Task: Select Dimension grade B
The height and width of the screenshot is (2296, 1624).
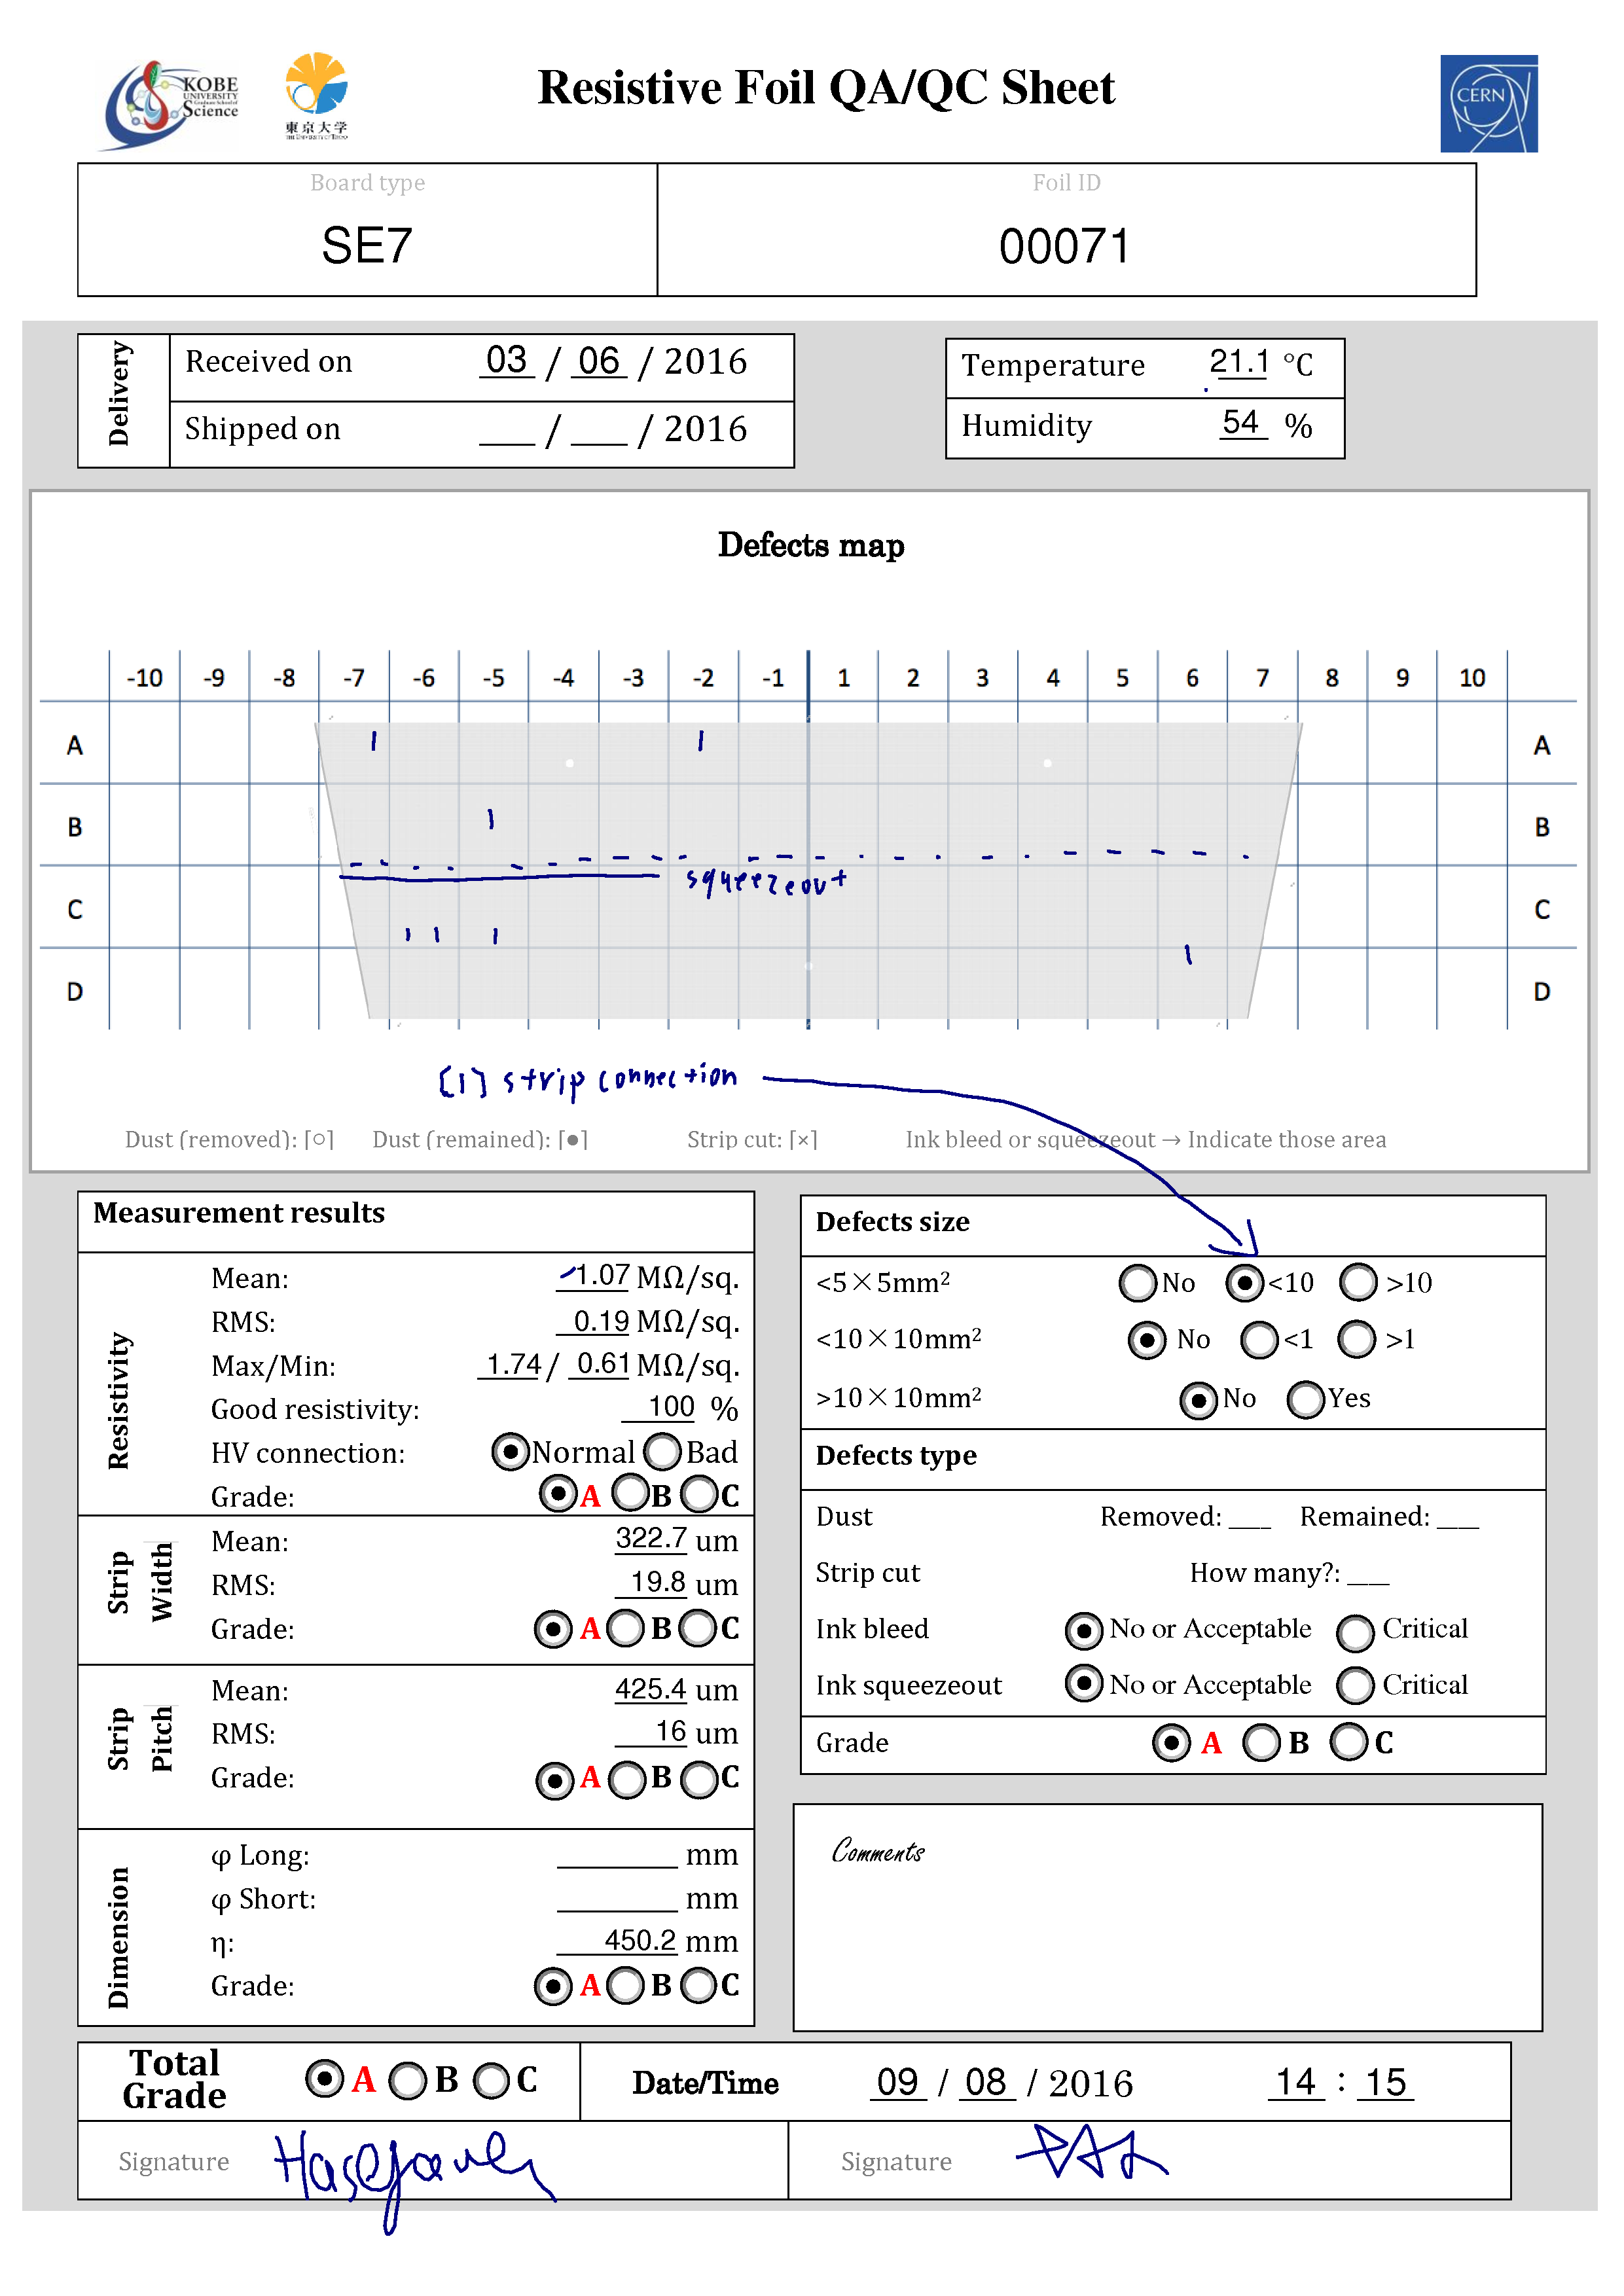Action: 626,1985
